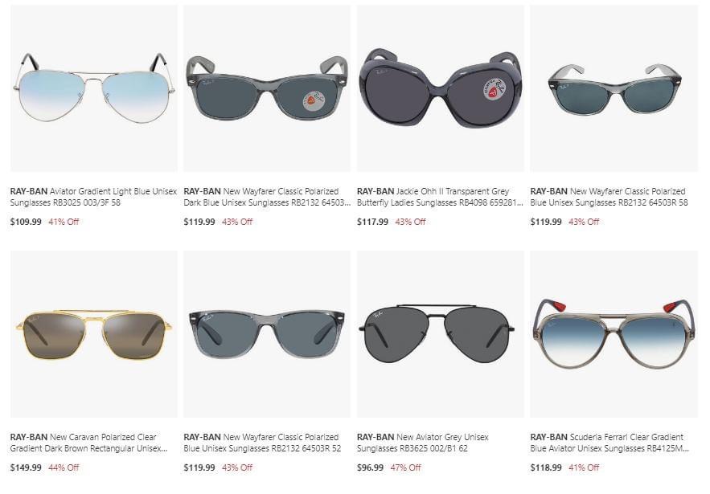710x494 pixels.
Task: Open the Jackie Ohh II Transparent Grey title link
Action: pyautogui.click(x=440, y=197)
